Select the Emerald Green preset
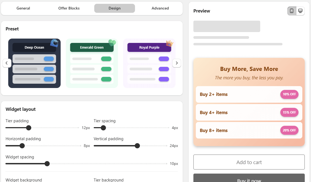This screenshot has height=182, width=311. point(92,63)
